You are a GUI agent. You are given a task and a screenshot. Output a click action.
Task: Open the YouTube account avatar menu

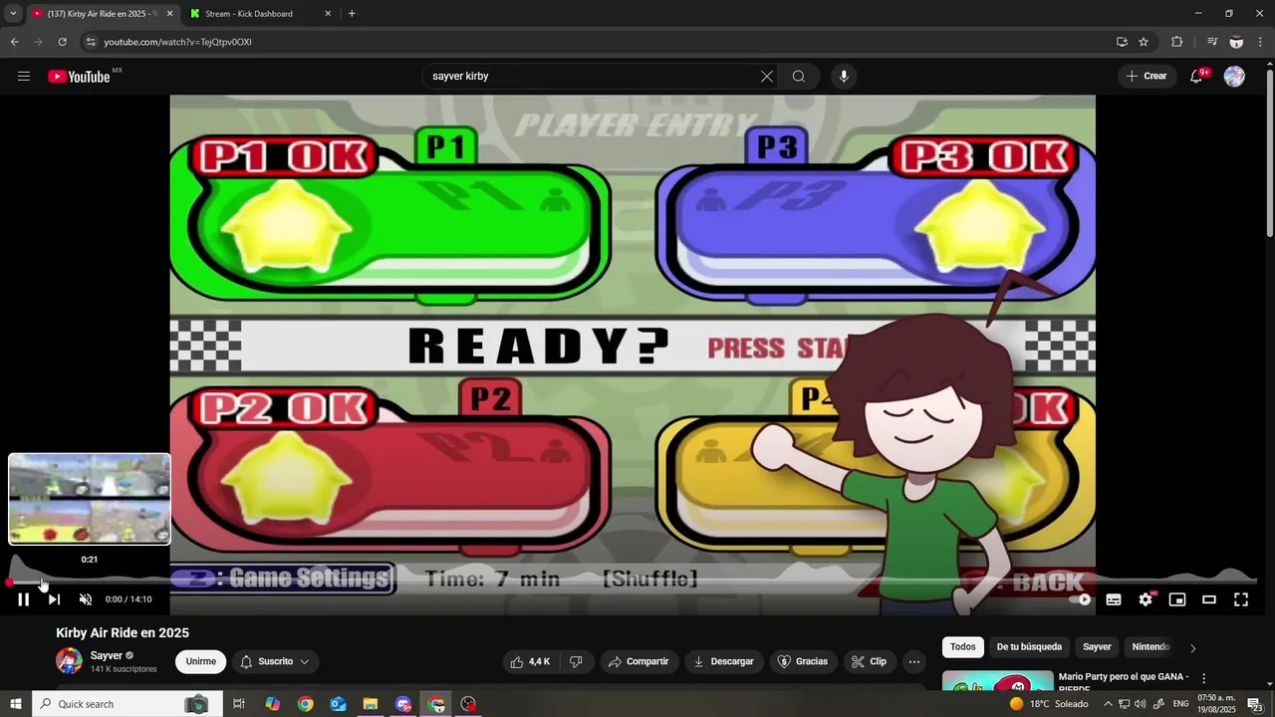pos(1234,77)
